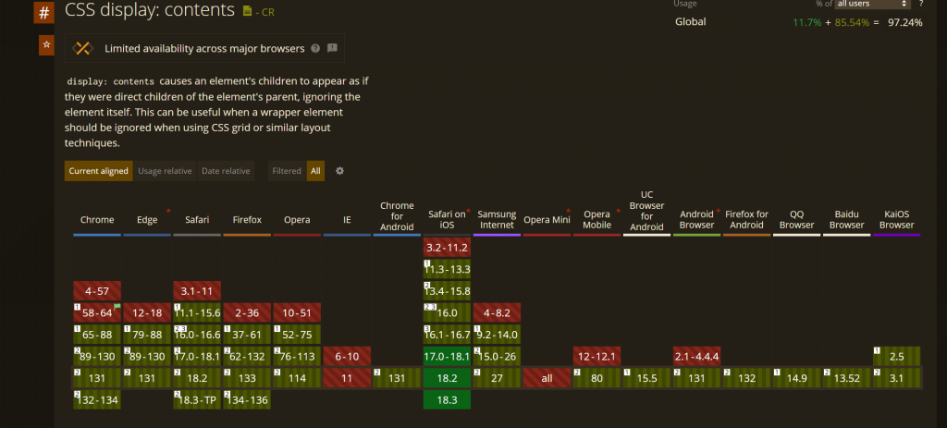Viewport: 947px width, 428px height.
Task: Select Firefox for Android 132 cell
Action: (x=747, y=378)
